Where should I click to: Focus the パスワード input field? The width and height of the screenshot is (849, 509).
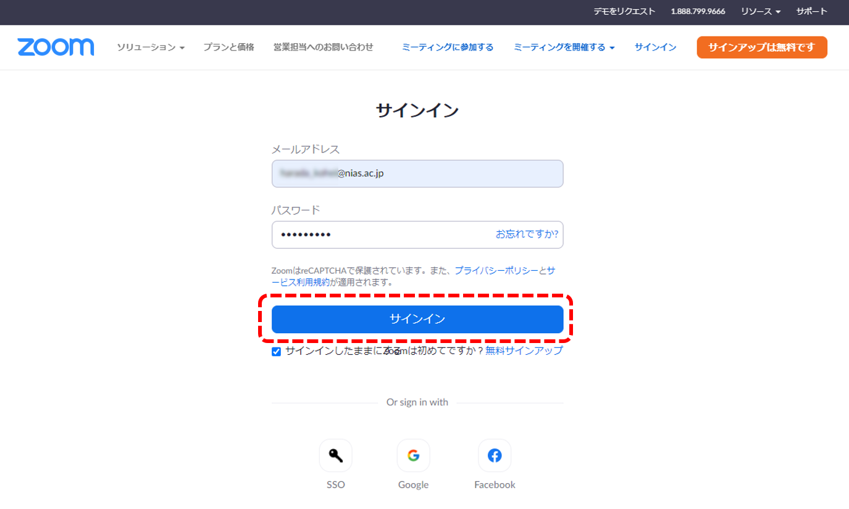pos(417,234)
